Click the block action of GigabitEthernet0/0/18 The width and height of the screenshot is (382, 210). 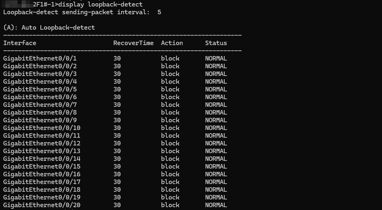click(170, 190)
